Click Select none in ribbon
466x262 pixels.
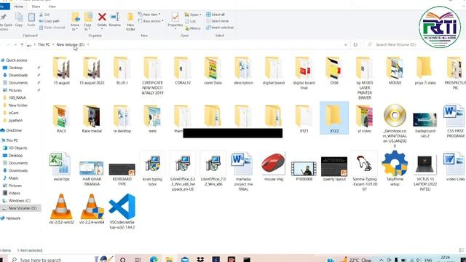point(217,21)
